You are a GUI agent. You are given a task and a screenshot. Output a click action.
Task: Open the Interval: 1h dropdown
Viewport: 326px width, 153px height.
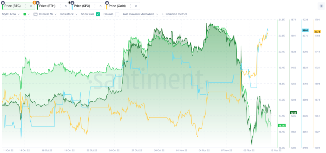point(45,14)
